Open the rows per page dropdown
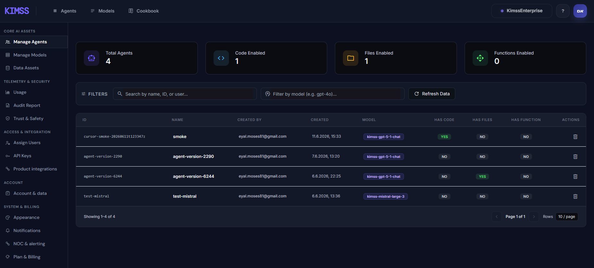Image resolution: width=594 pixels, height=268 pixels. [566, 217]
